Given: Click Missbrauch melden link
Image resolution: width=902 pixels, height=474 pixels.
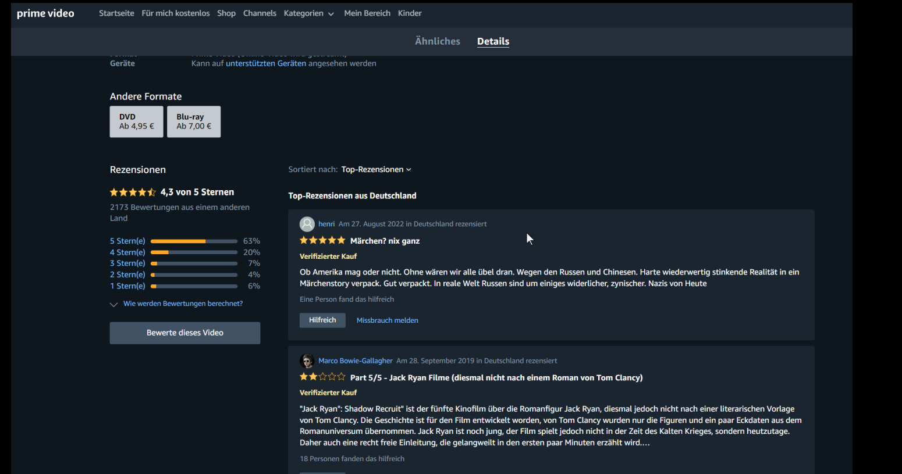Looking at the screenshot, I should pyautogui.click(x=388, y=320).
